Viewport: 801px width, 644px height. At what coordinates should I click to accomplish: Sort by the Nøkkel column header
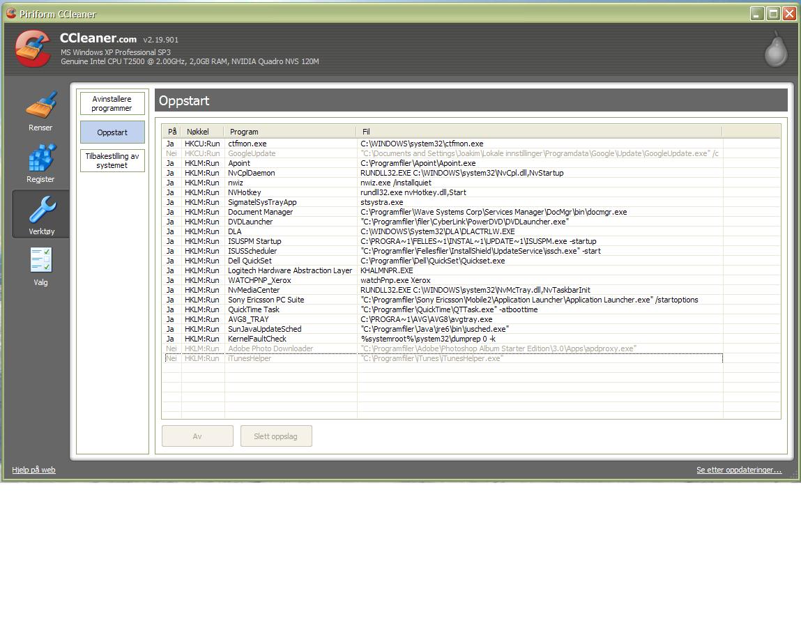pyautogui.click(x=204, y=131)
